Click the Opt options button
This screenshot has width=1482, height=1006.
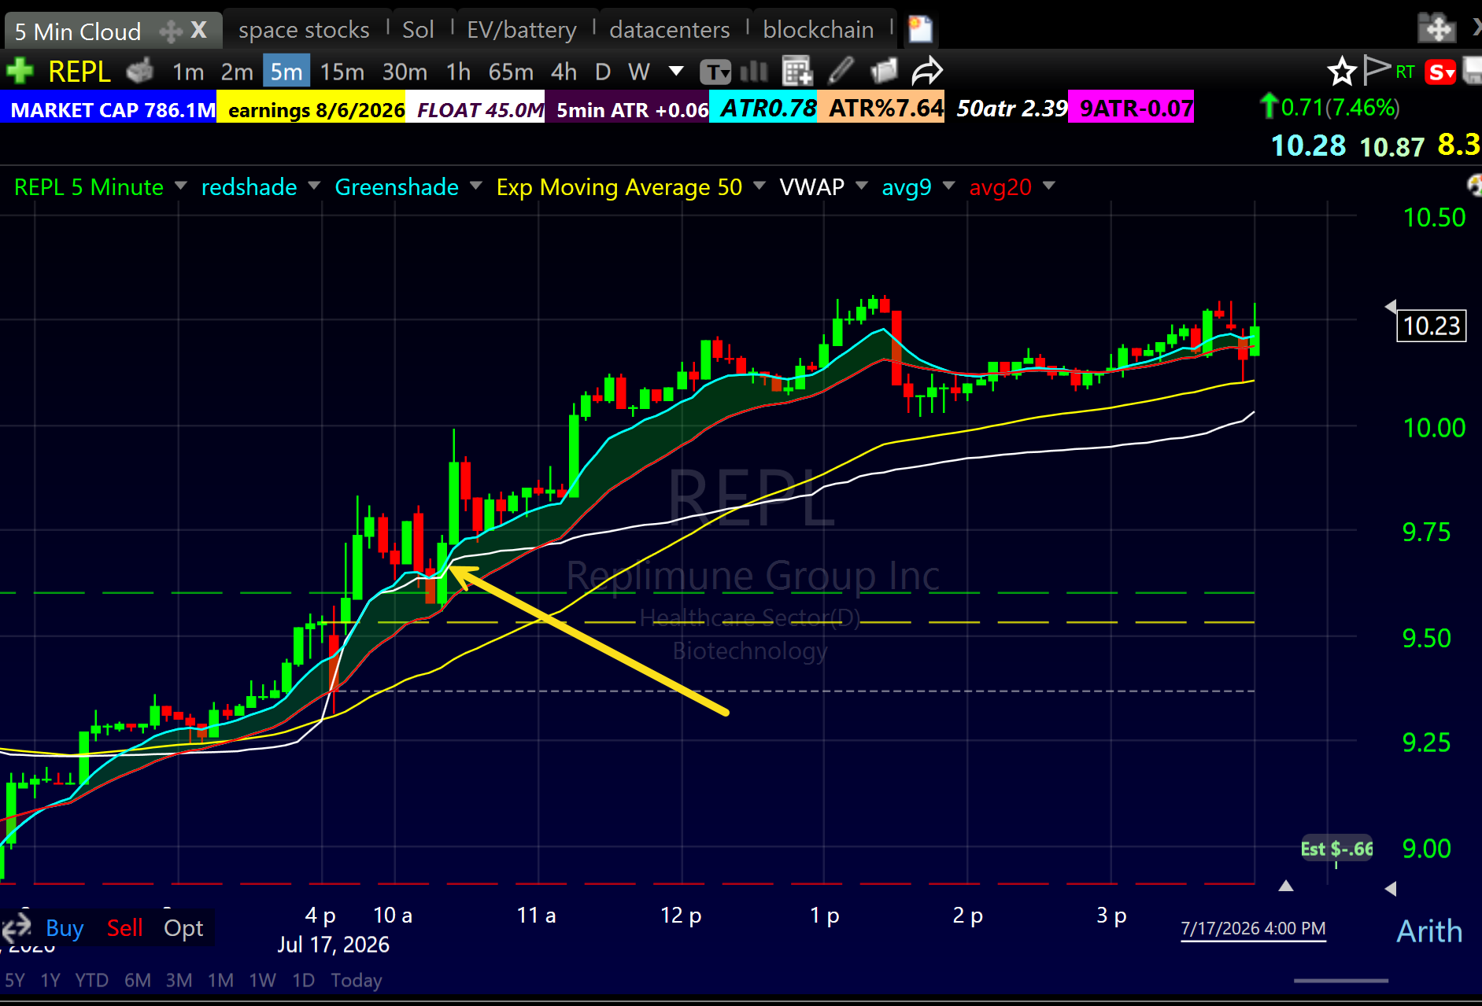point(183,929)
